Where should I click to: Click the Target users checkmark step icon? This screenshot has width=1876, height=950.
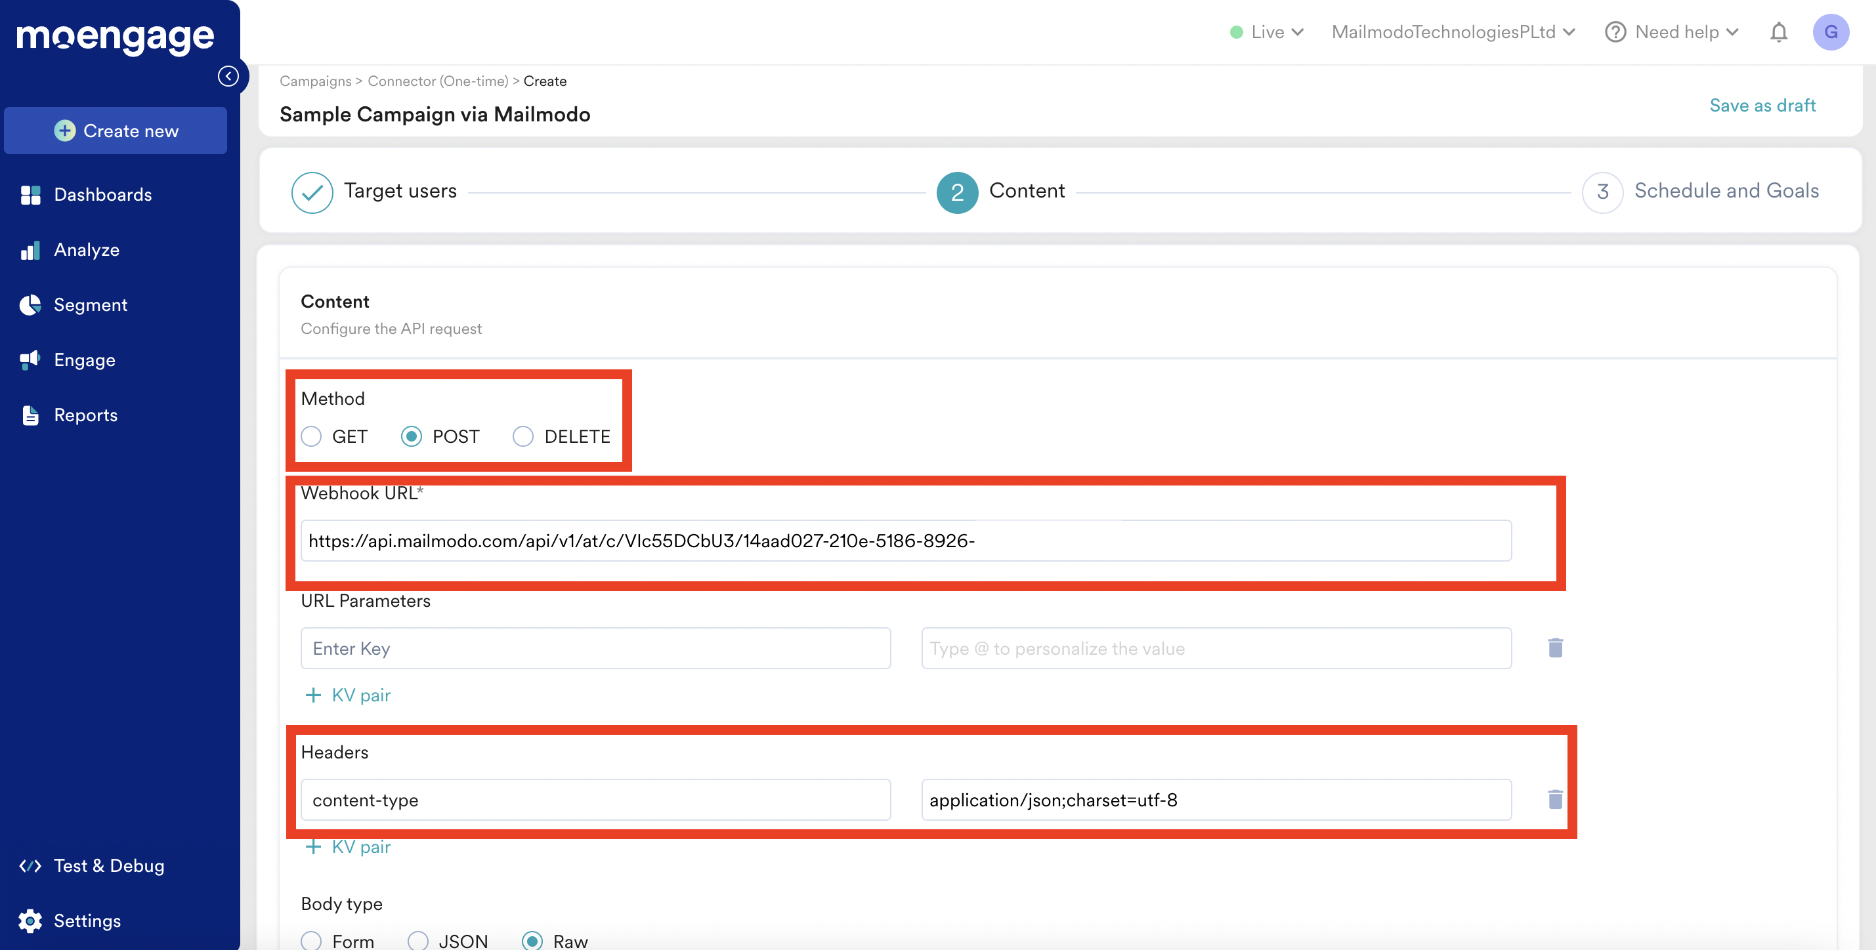click(312, 192)
